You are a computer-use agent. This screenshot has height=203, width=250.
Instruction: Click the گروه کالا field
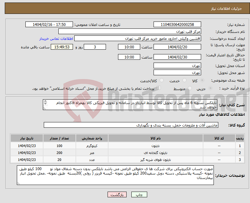click(x=131, y=125)
